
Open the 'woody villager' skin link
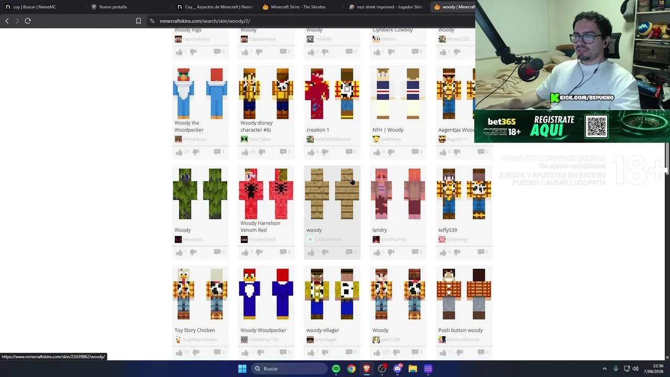pos(323,330)
